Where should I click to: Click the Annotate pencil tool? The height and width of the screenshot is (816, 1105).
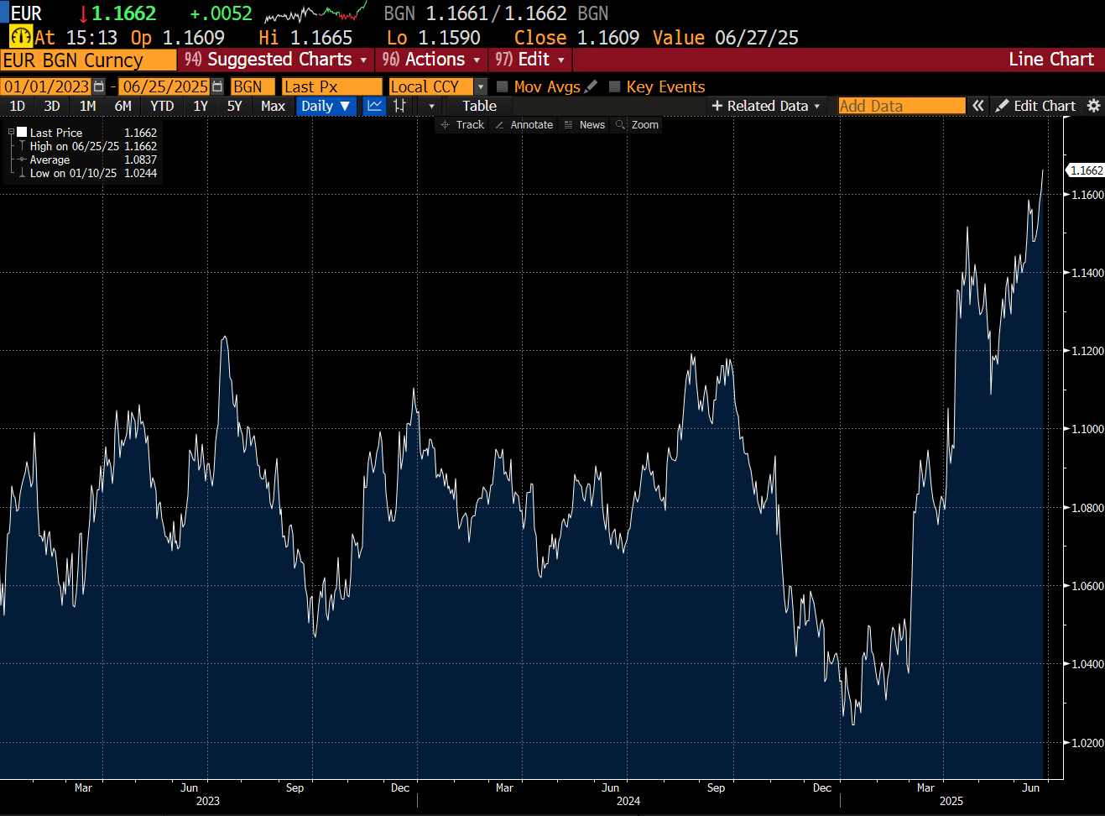pyautogui.click(x=524, y=124)
